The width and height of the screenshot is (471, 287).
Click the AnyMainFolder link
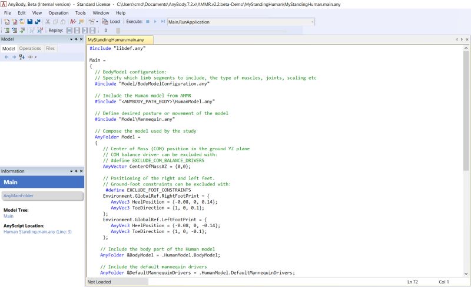pyautogui.click(x=18, y=195)
